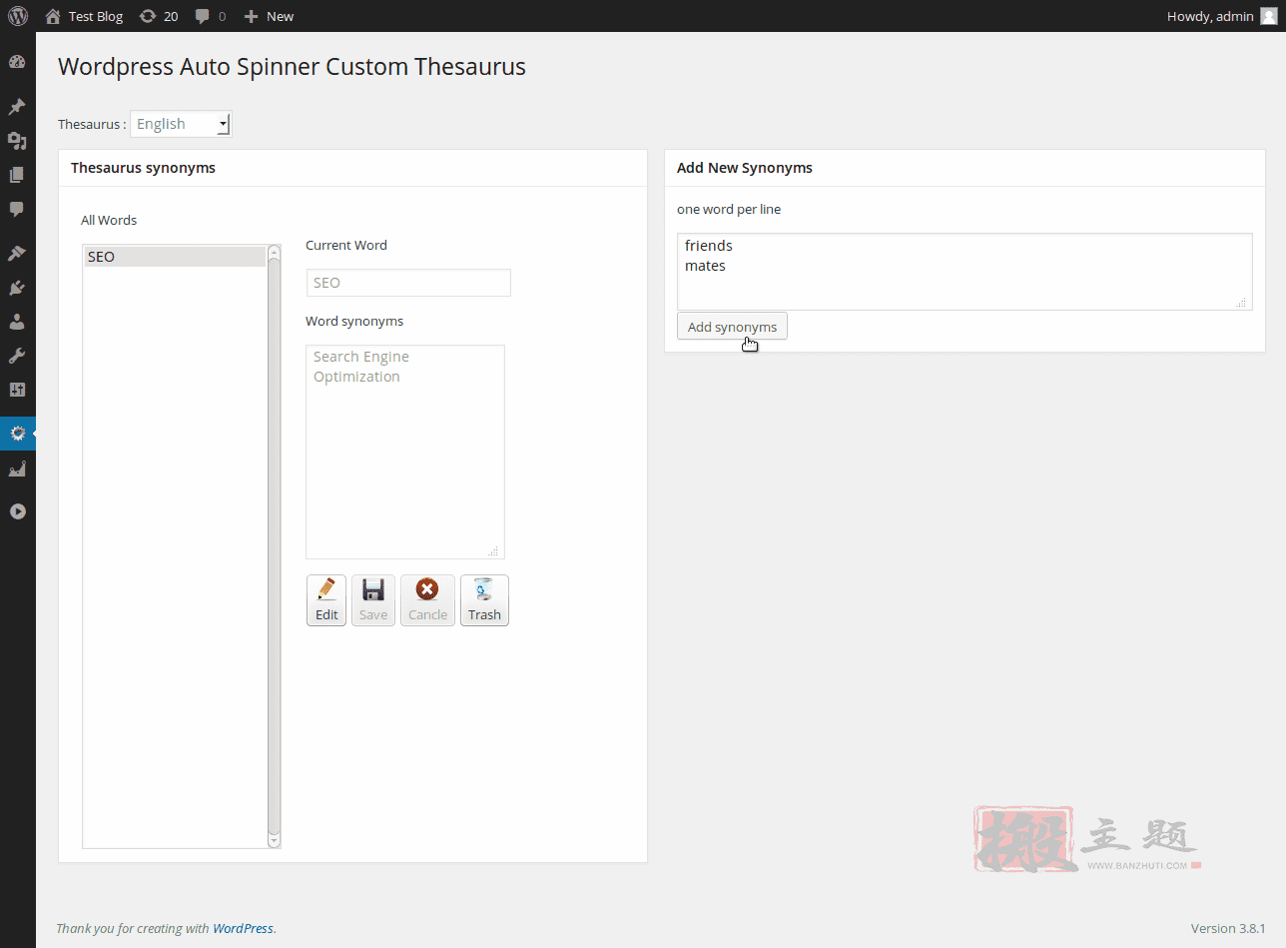Click the Thesaurus synonyms panel heading
Screen dimensions: 1286x948
[x=143, y=168]
